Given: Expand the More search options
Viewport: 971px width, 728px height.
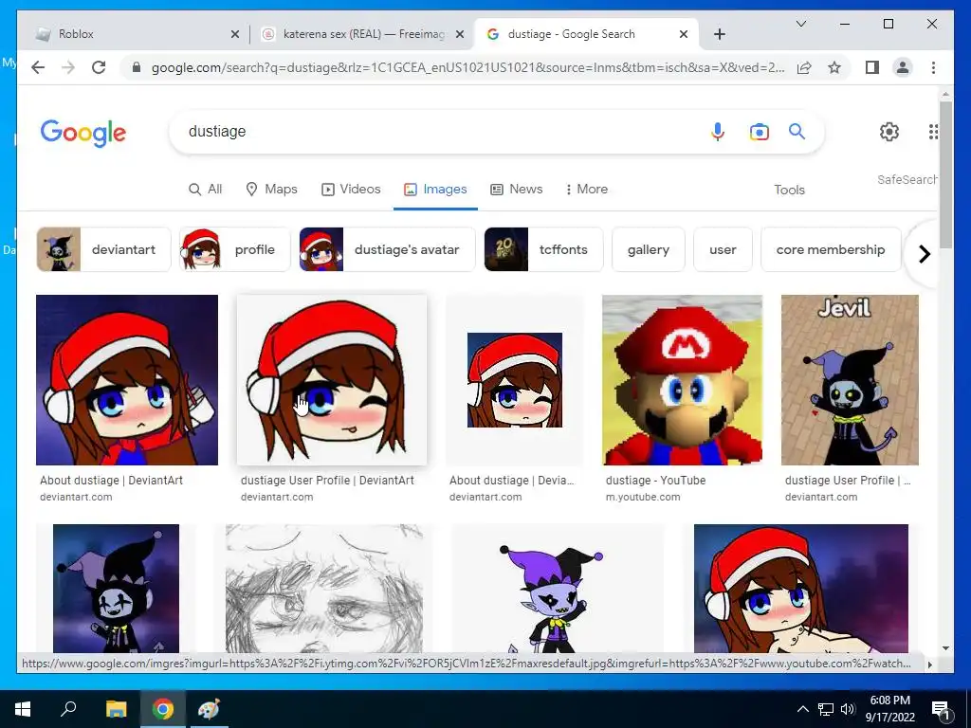Looking at the screenshot, I should (x=586, y=190).
